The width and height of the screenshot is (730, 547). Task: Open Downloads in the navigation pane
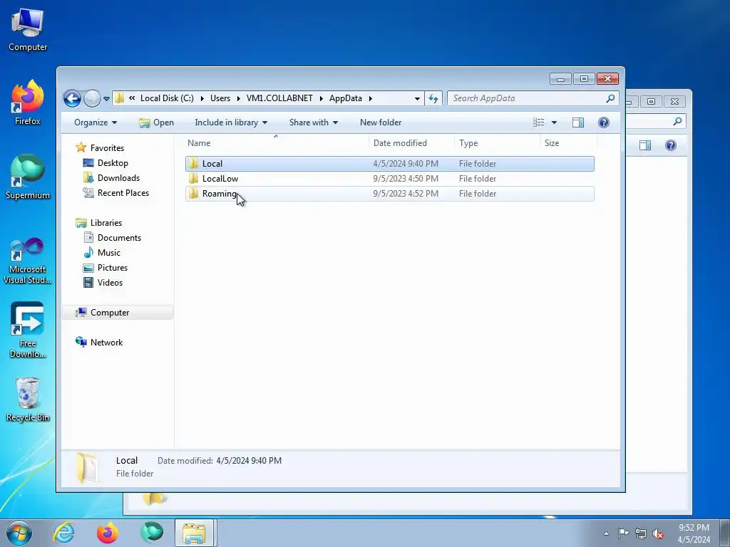click(118, 177)
